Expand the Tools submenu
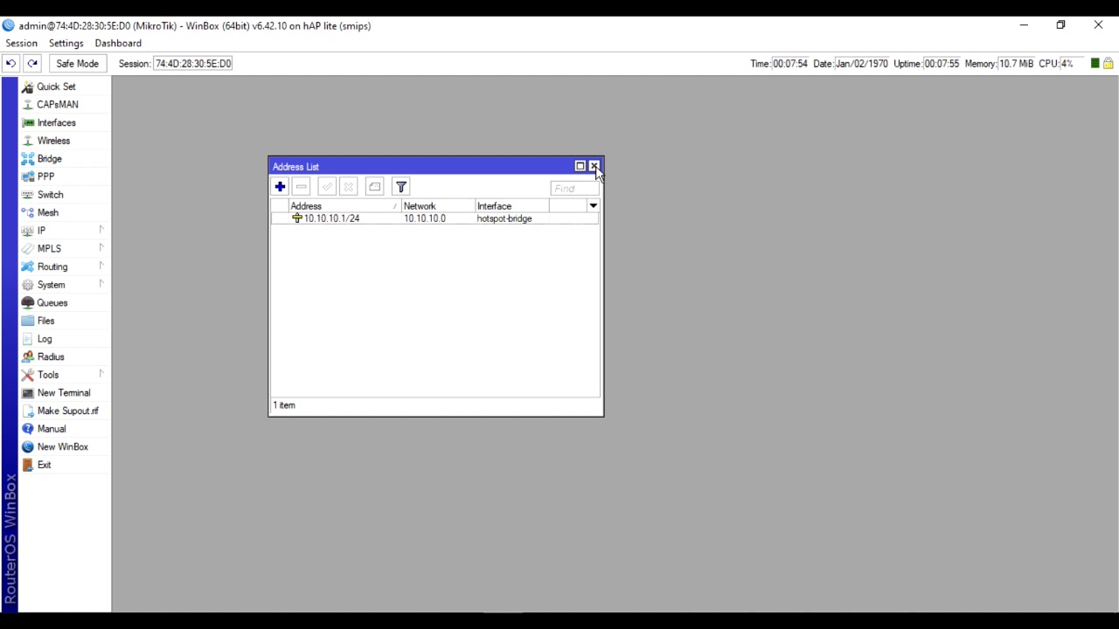This screenshot has width=1119, height=629. (65, 375)
